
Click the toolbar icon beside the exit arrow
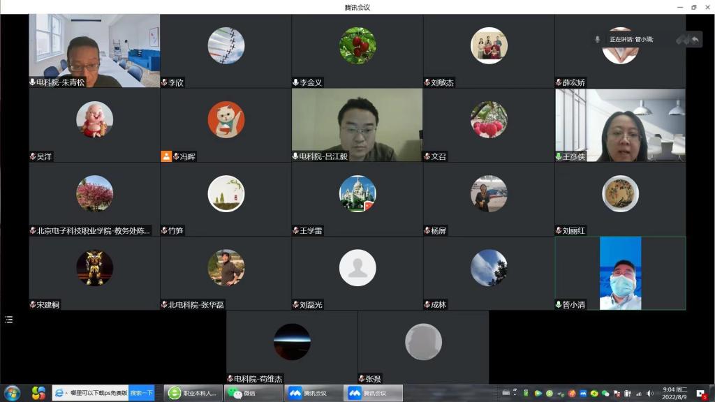681,40
